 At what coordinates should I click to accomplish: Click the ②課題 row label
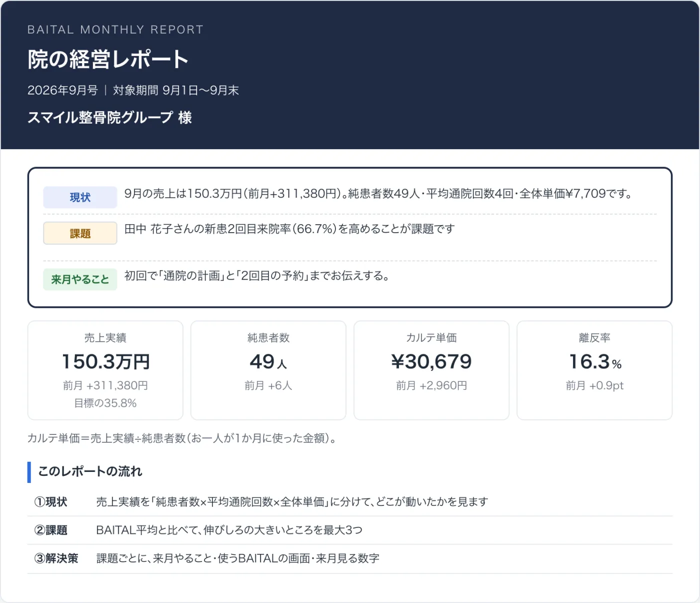(x=50, y=530)
